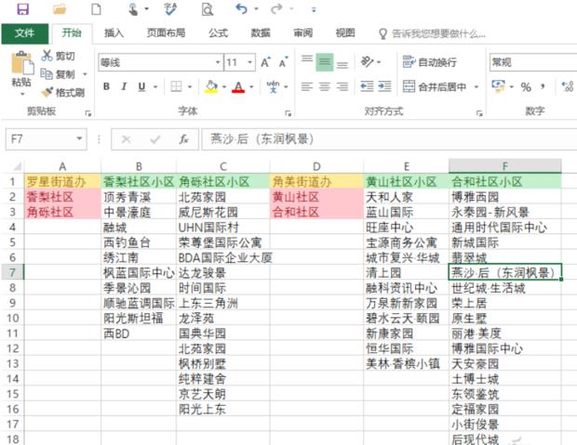Viewport: 577px width, 445px height.
Task: Open the File (文件) menu button
Action: pyautogui.click(x=24, y=33)
